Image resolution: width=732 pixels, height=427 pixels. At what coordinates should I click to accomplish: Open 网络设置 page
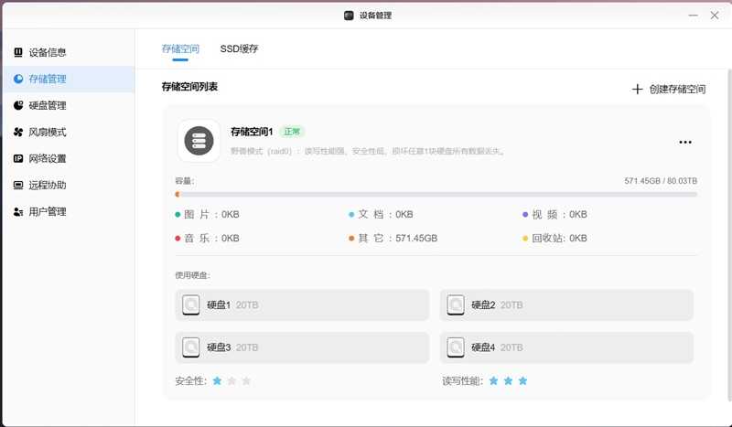(x=68, y=159)
